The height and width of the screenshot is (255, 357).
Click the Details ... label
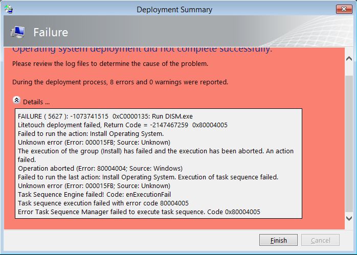pos(36,102)
